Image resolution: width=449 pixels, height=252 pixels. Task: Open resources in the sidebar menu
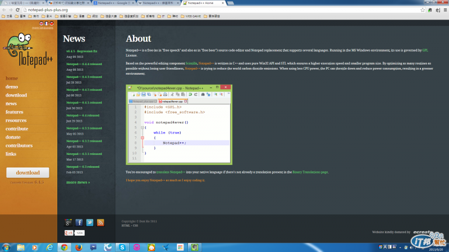pos(16,120)
